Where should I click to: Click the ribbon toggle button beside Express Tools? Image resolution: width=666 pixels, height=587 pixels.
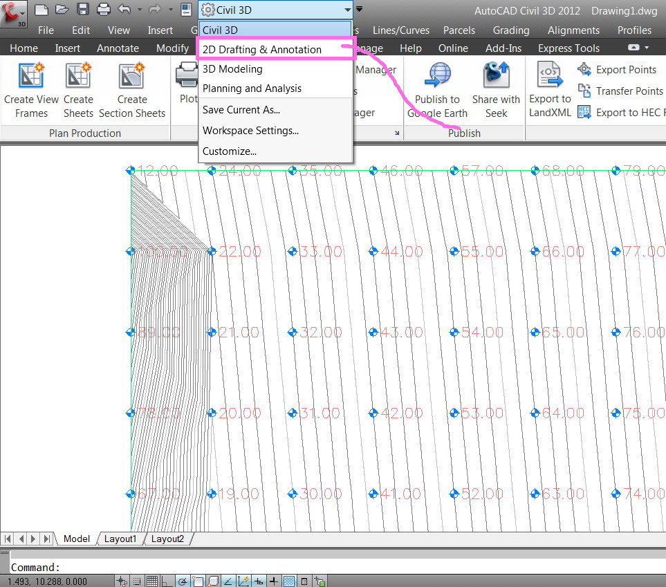pyautogui.click(x=633, y=48)
